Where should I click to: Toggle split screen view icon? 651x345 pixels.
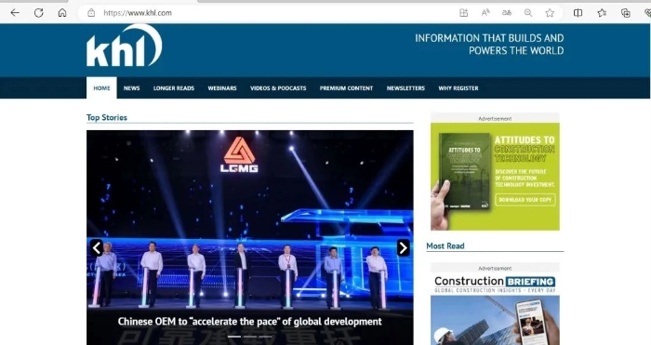coord(578,13)
